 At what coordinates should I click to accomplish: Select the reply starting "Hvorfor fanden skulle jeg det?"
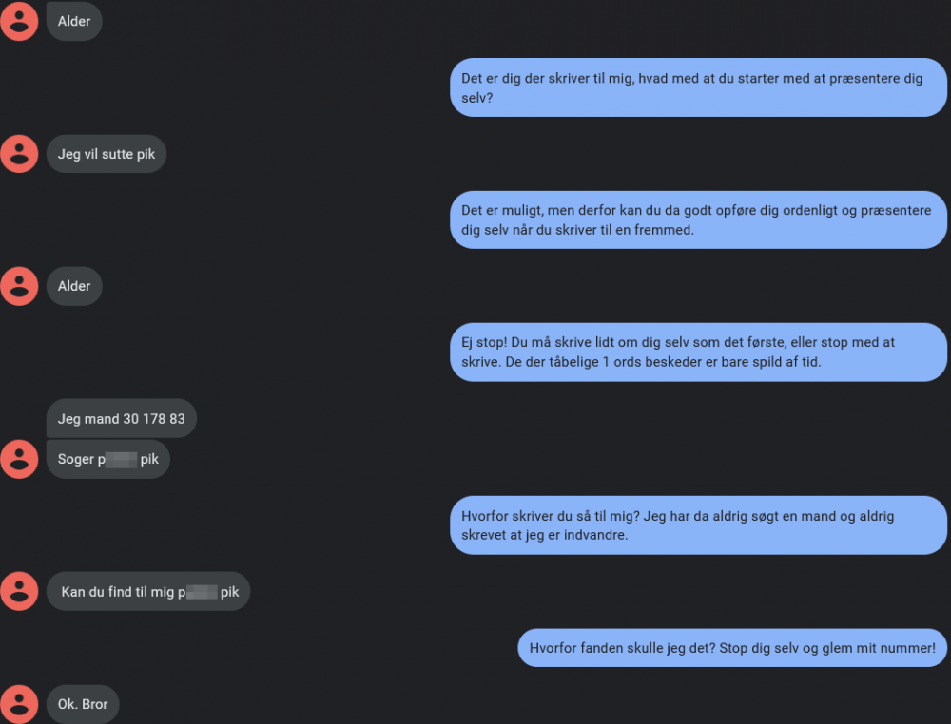(x=732, y=648)
